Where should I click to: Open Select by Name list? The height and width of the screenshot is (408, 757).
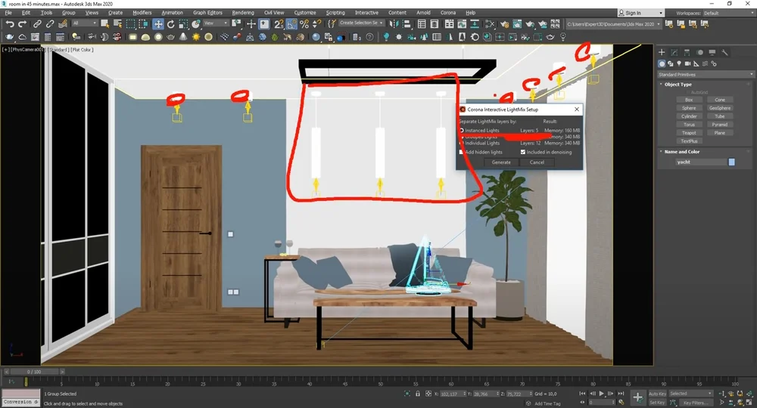coord(117,23)
